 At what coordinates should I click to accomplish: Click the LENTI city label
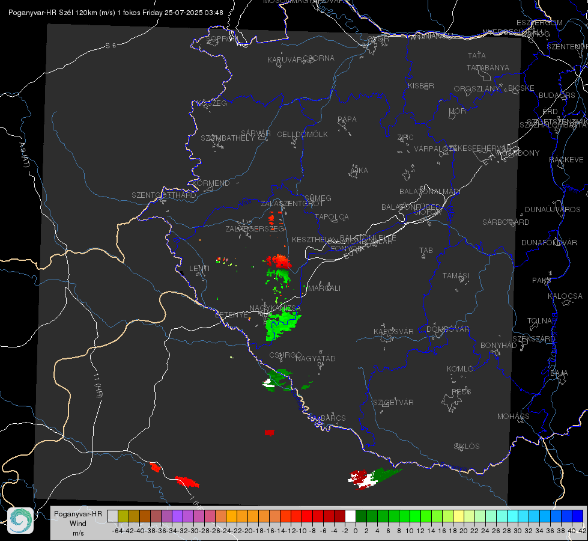199,269
